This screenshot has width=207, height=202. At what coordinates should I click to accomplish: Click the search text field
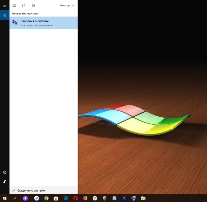click(44, 190)
